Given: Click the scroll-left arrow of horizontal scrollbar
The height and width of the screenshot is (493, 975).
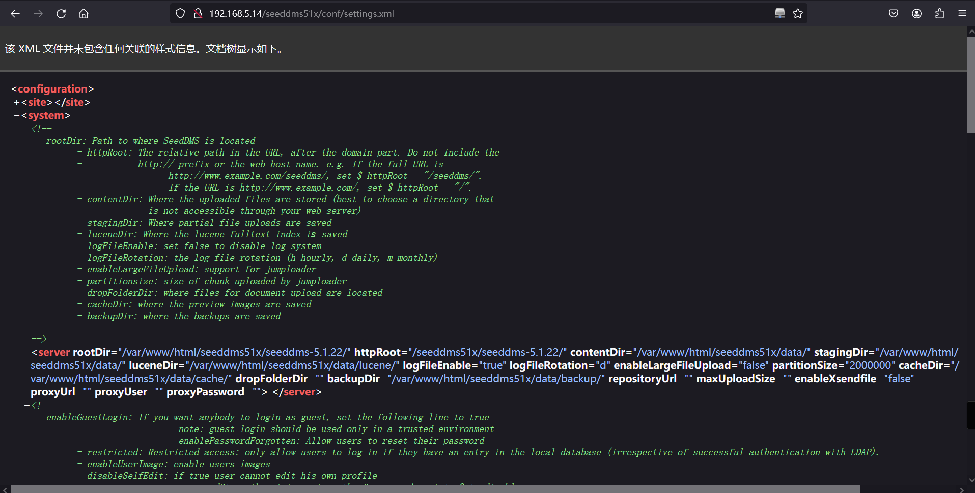Looking at the screenshot, I should pyautogui.click(x=5, y=489).
